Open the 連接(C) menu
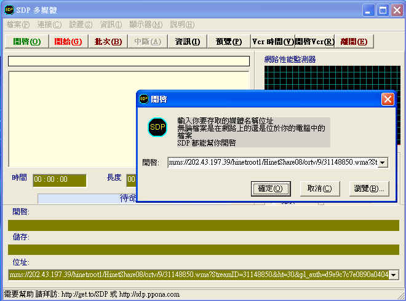 coord(49,25)
